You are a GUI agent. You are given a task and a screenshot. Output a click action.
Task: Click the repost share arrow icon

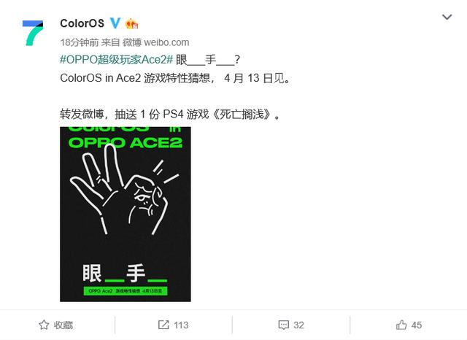pos(163,325)
